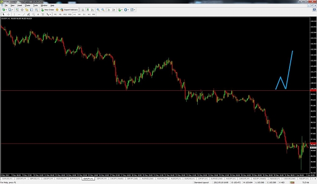Open the New Chart toolbar icon
The width and height of the screenshot is (317, 184).
pos(4,10)
